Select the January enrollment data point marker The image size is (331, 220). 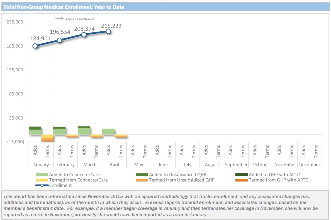coord(35,46)
